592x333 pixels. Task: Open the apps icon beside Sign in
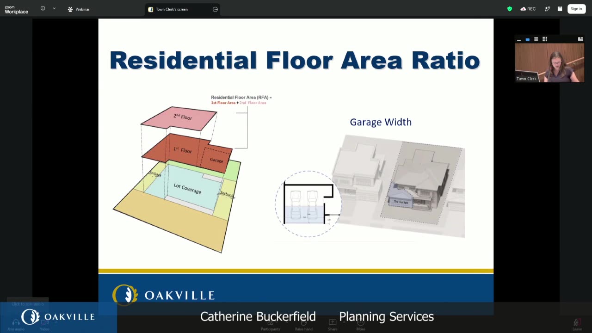pyautogui.click(x=560, y=9)
